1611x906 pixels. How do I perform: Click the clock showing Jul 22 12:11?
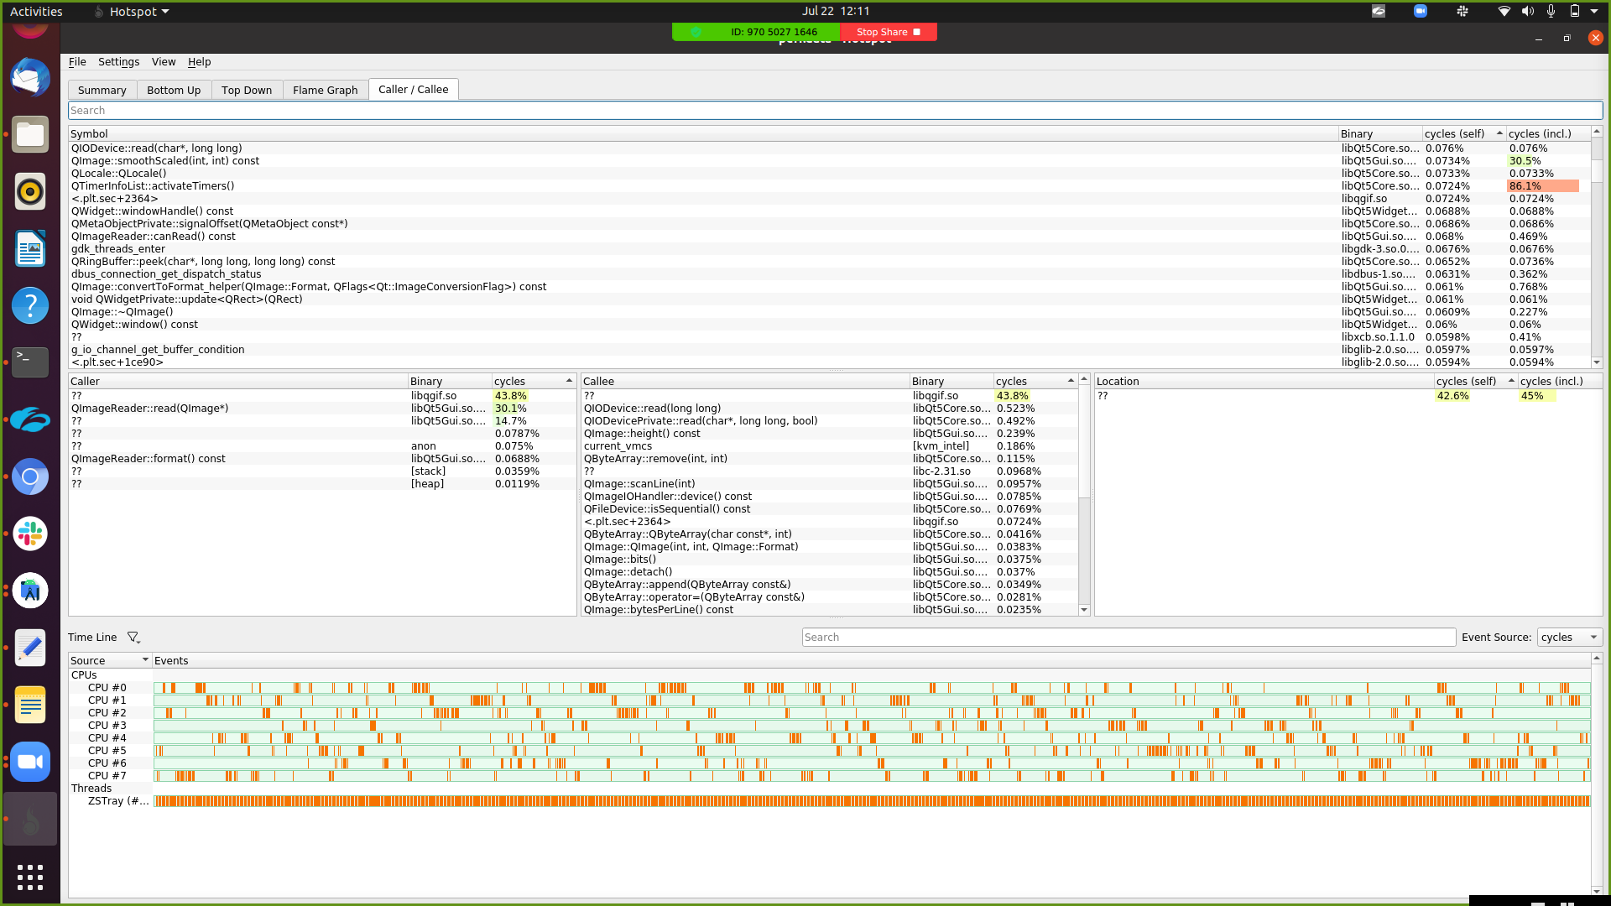pyautogui.click(x=836, y=11)
